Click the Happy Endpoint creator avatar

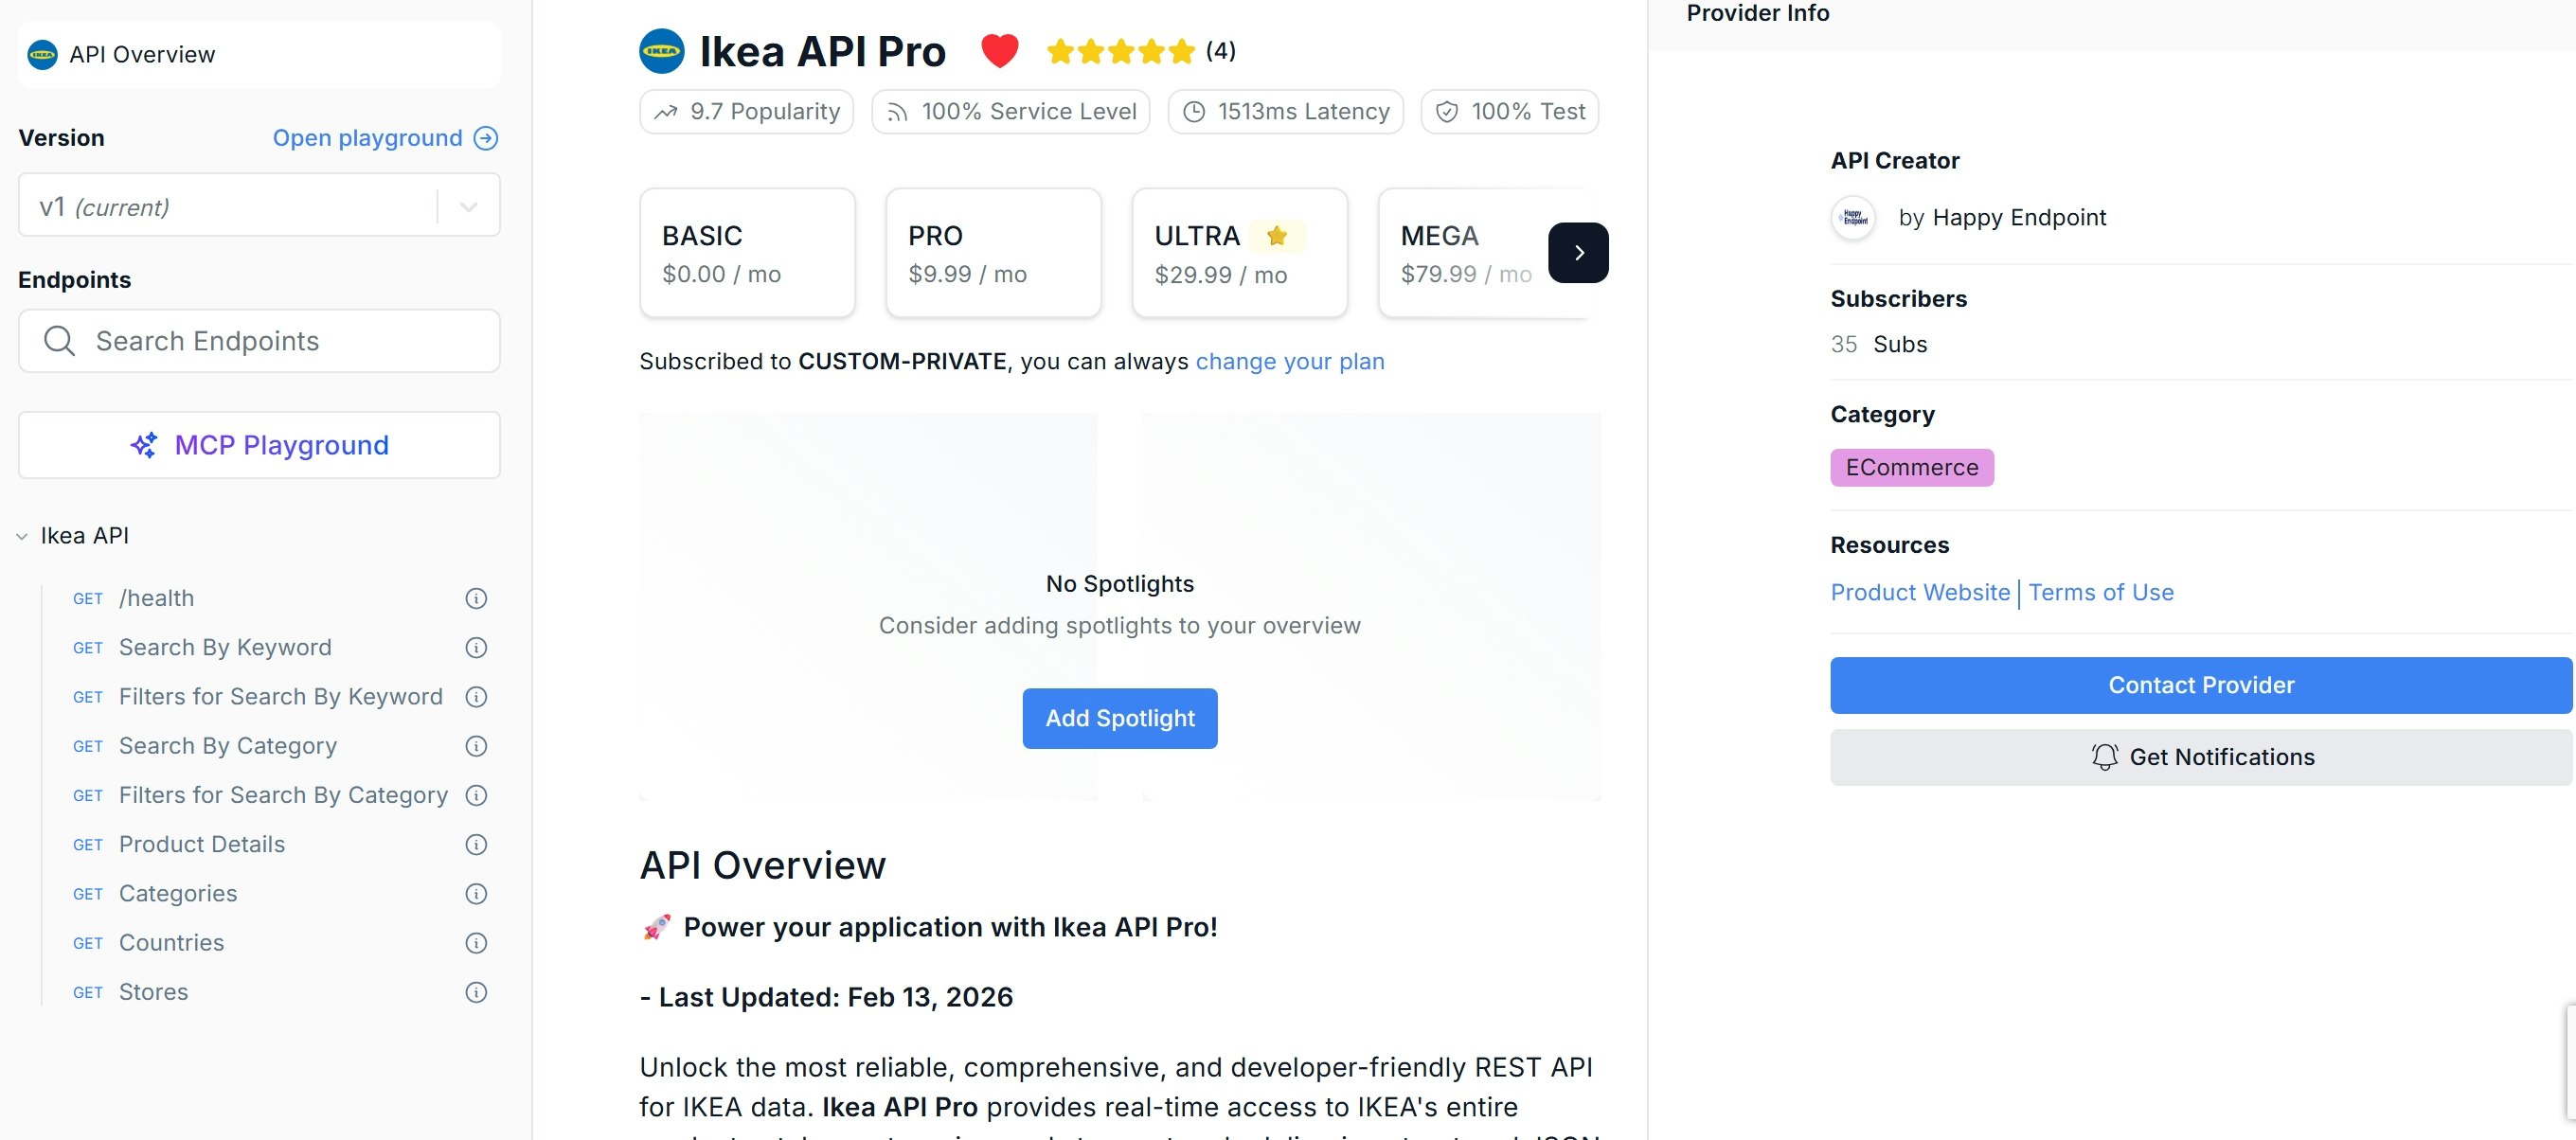[1853, 218]
